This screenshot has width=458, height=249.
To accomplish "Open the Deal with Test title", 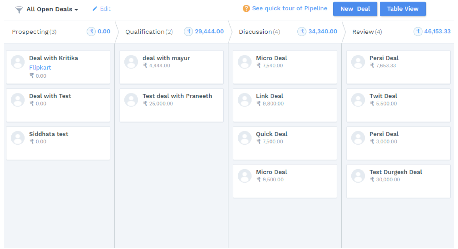I will (50, 96).
